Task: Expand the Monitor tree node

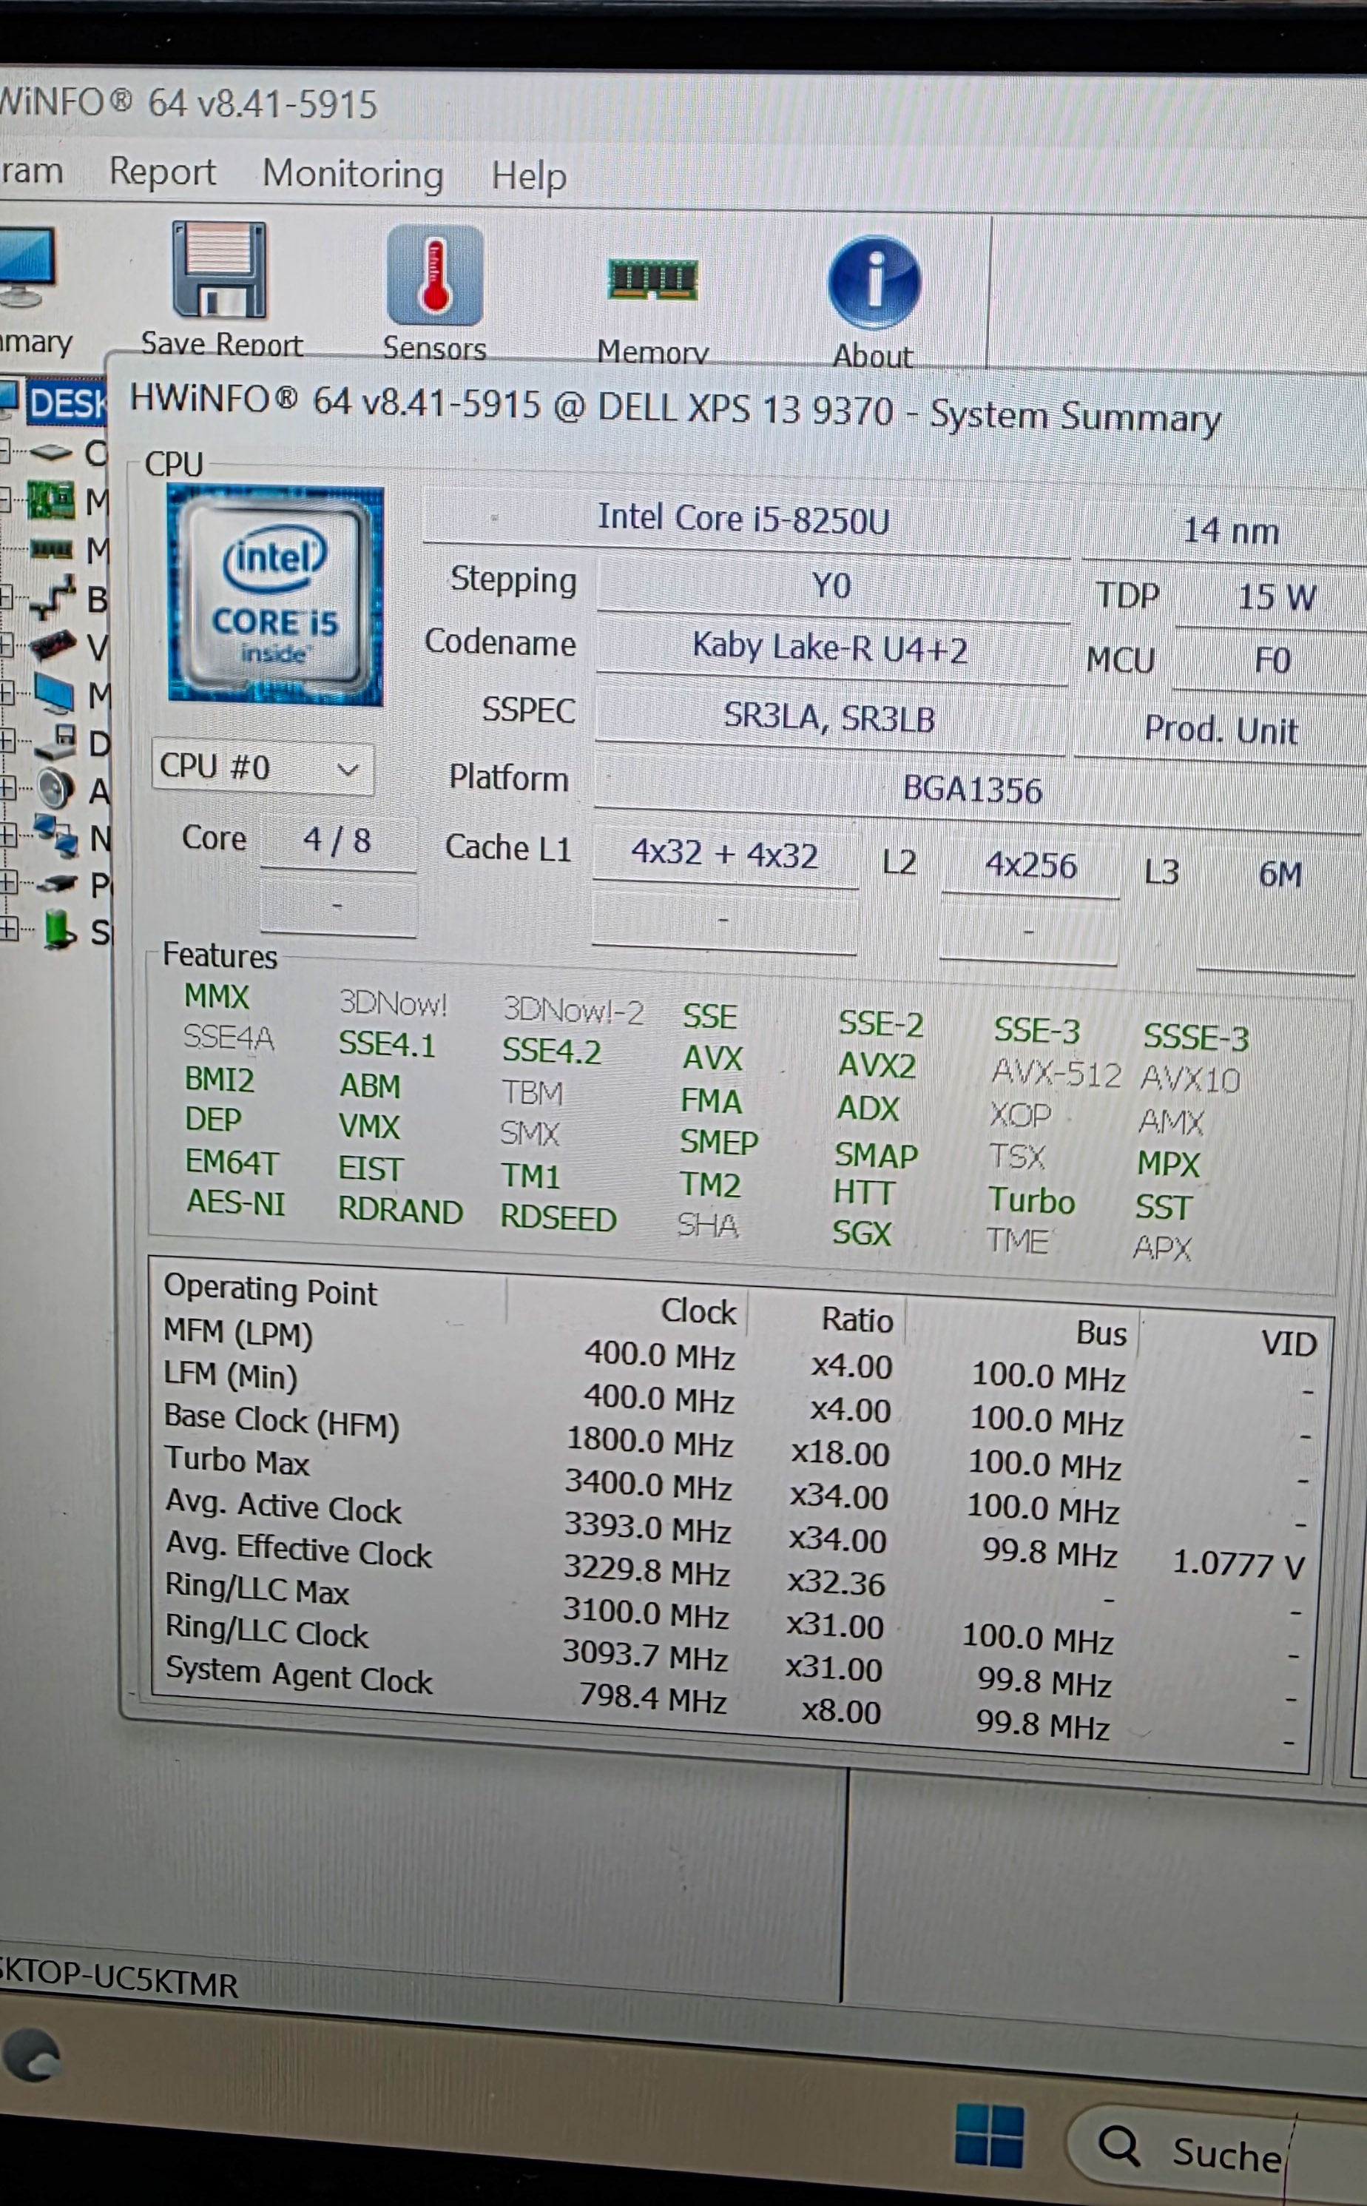Action: 7,693
